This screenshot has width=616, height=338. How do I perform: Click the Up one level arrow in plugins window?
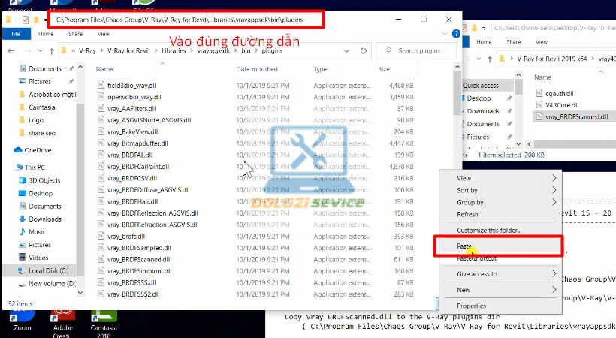click(x=52, y=51)
